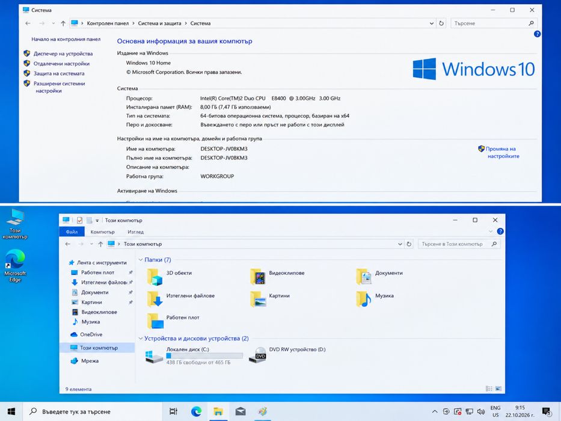Select DVD RW устройство (D:)

click(288, 354)
